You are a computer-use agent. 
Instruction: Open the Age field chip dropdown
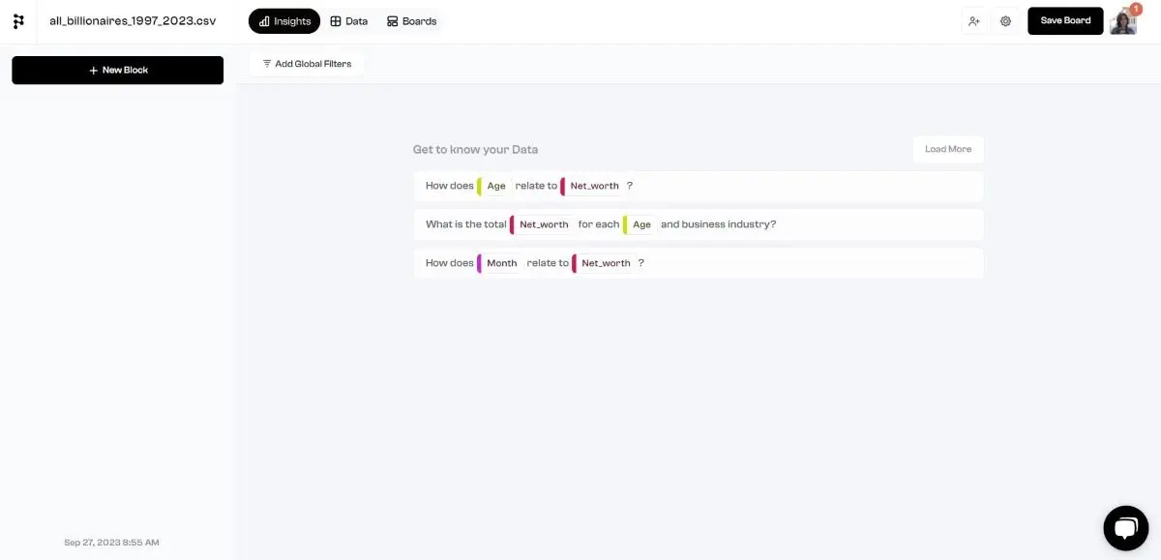point(495,186)
